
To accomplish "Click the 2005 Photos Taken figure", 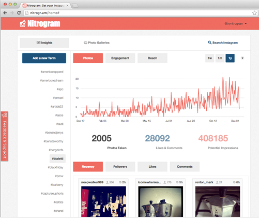I will 102,138.
